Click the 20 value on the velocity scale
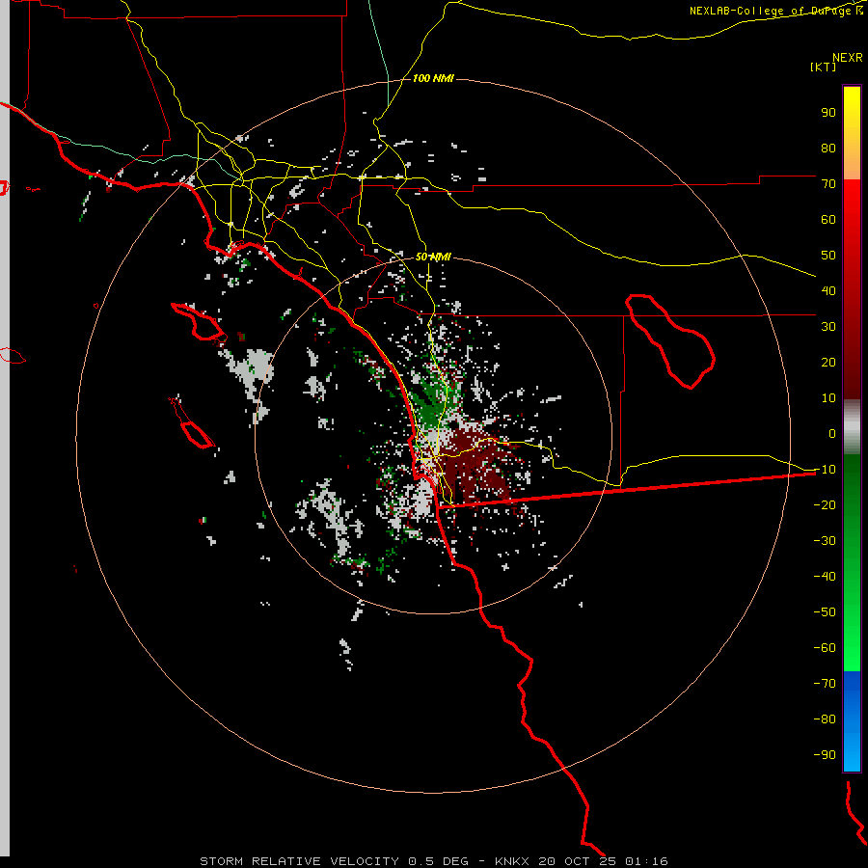Image resolution: width=868 pixels, height=868 pixels. coord(828,362)
